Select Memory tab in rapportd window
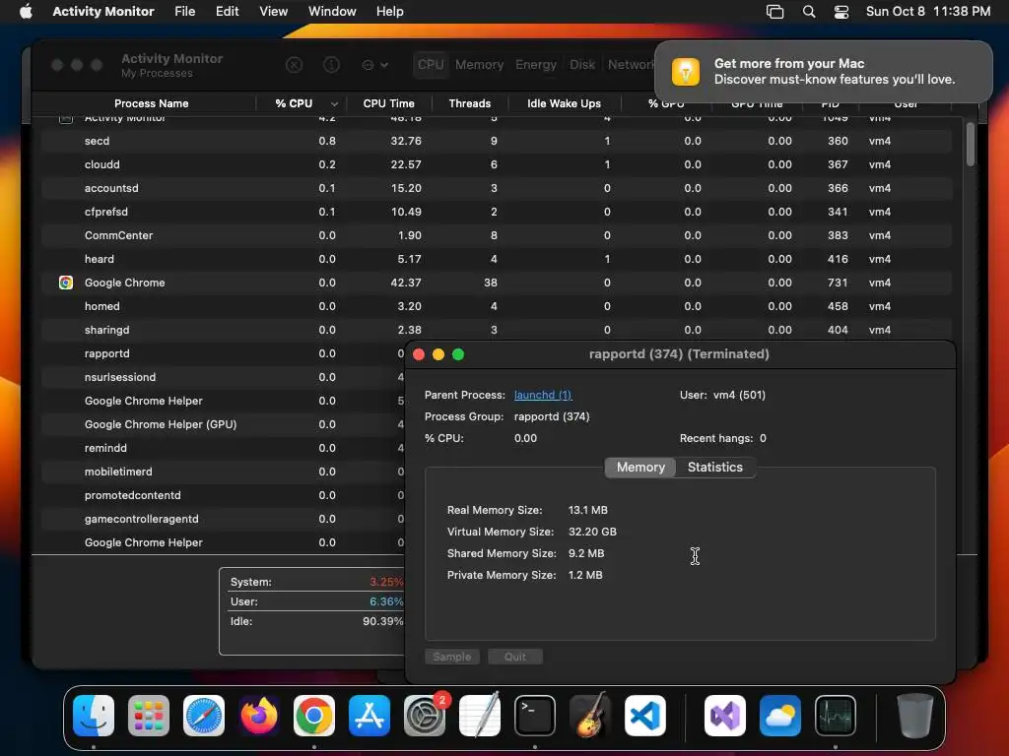 [640, 468]
